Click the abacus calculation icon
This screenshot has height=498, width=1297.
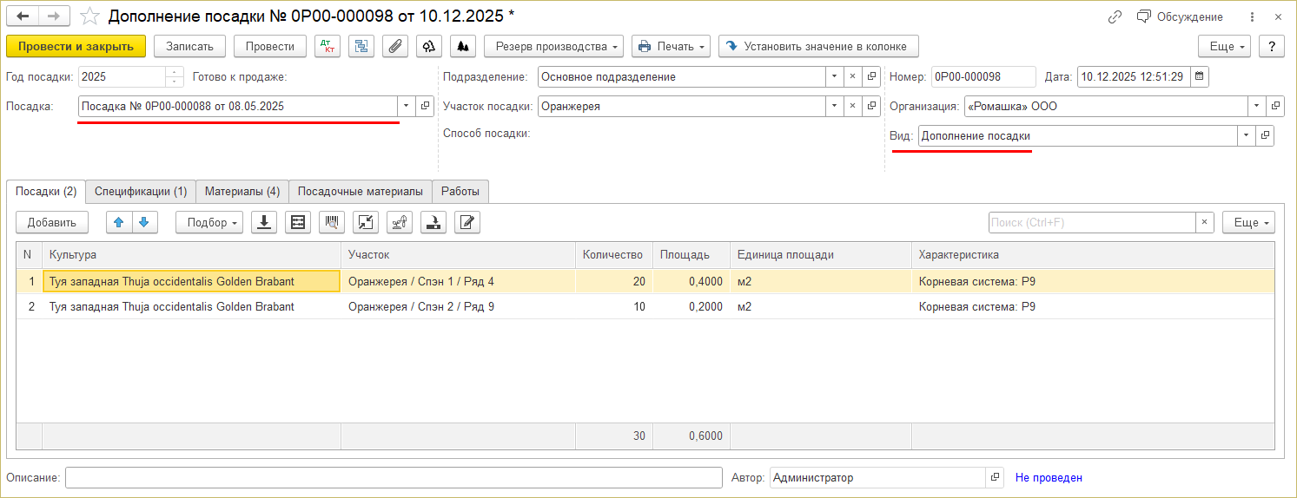point(298,222)
